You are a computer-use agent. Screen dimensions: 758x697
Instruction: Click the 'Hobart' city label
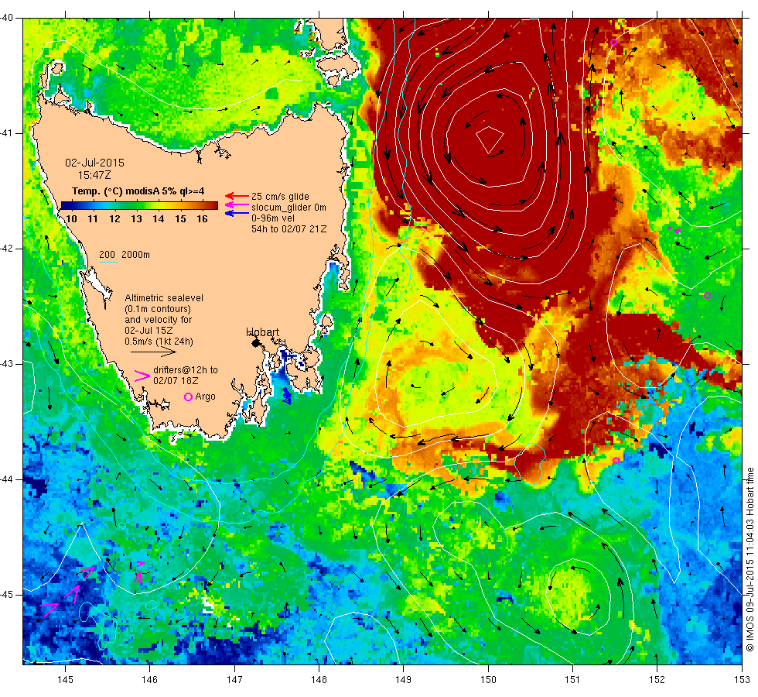(x=262, y=332)
